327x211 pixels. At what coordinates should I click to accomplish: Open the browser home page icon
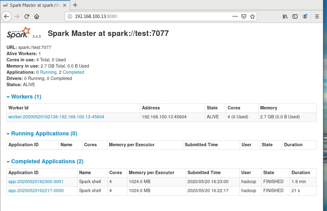click(37, 16)
